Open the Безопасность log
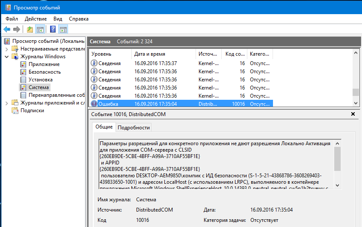 (x=45, y=72)
